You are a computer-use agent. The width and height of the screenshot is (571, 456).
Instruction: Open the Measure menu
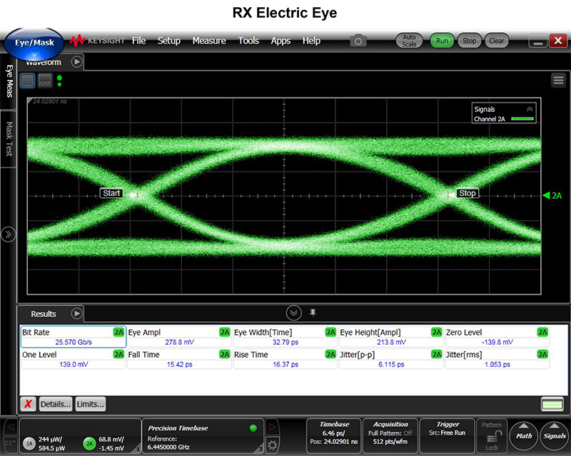[208, 41]
